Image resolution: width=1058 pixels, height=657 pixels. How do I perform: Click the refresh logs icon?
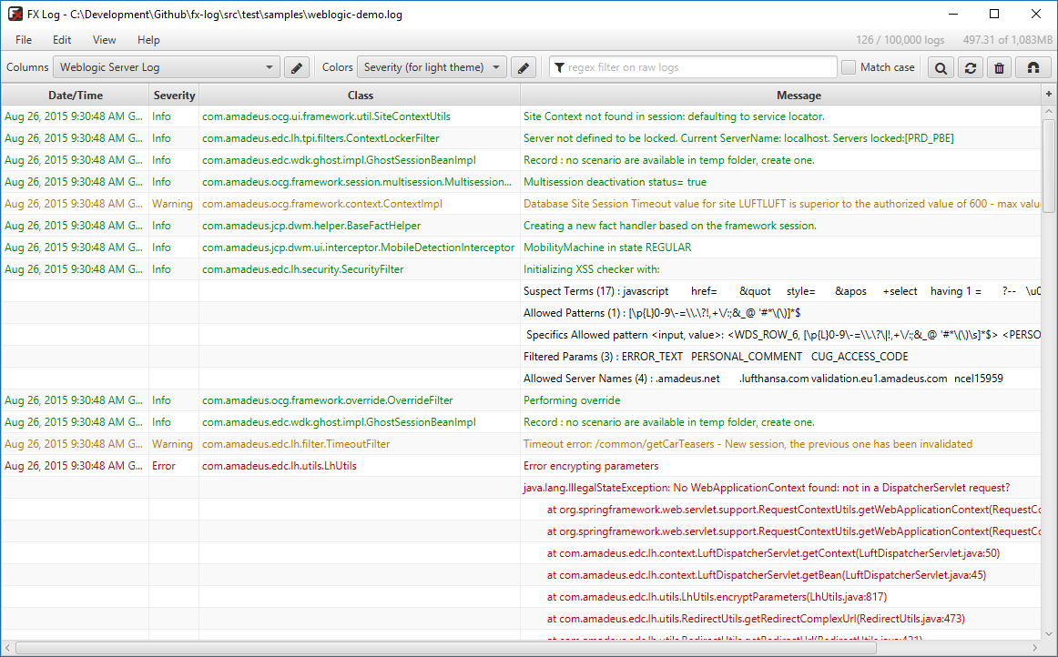coord(971,67)
